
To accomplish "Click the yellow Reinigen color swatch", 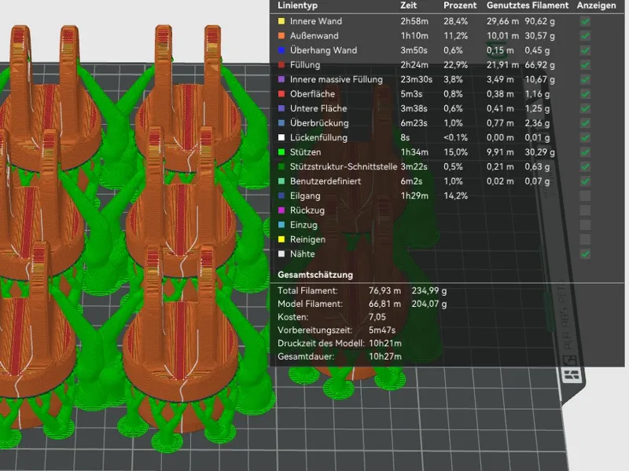I will pos(281,239).
